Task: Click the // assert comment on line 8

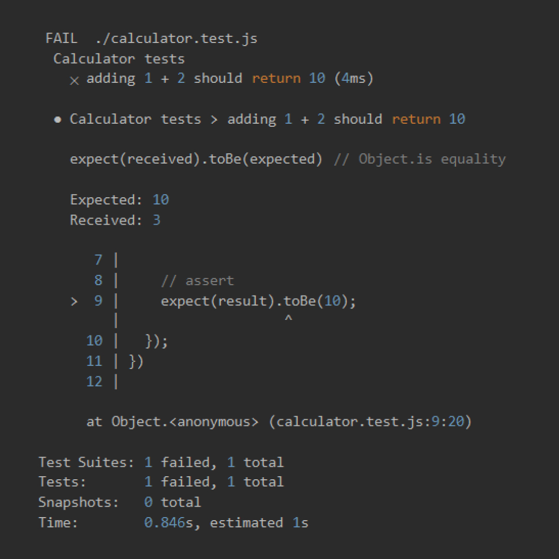Action: [x=197, y=280]
